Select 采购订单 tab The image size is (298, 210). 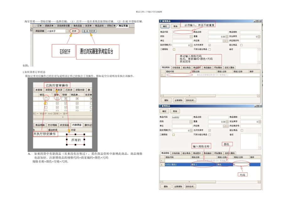111,26
